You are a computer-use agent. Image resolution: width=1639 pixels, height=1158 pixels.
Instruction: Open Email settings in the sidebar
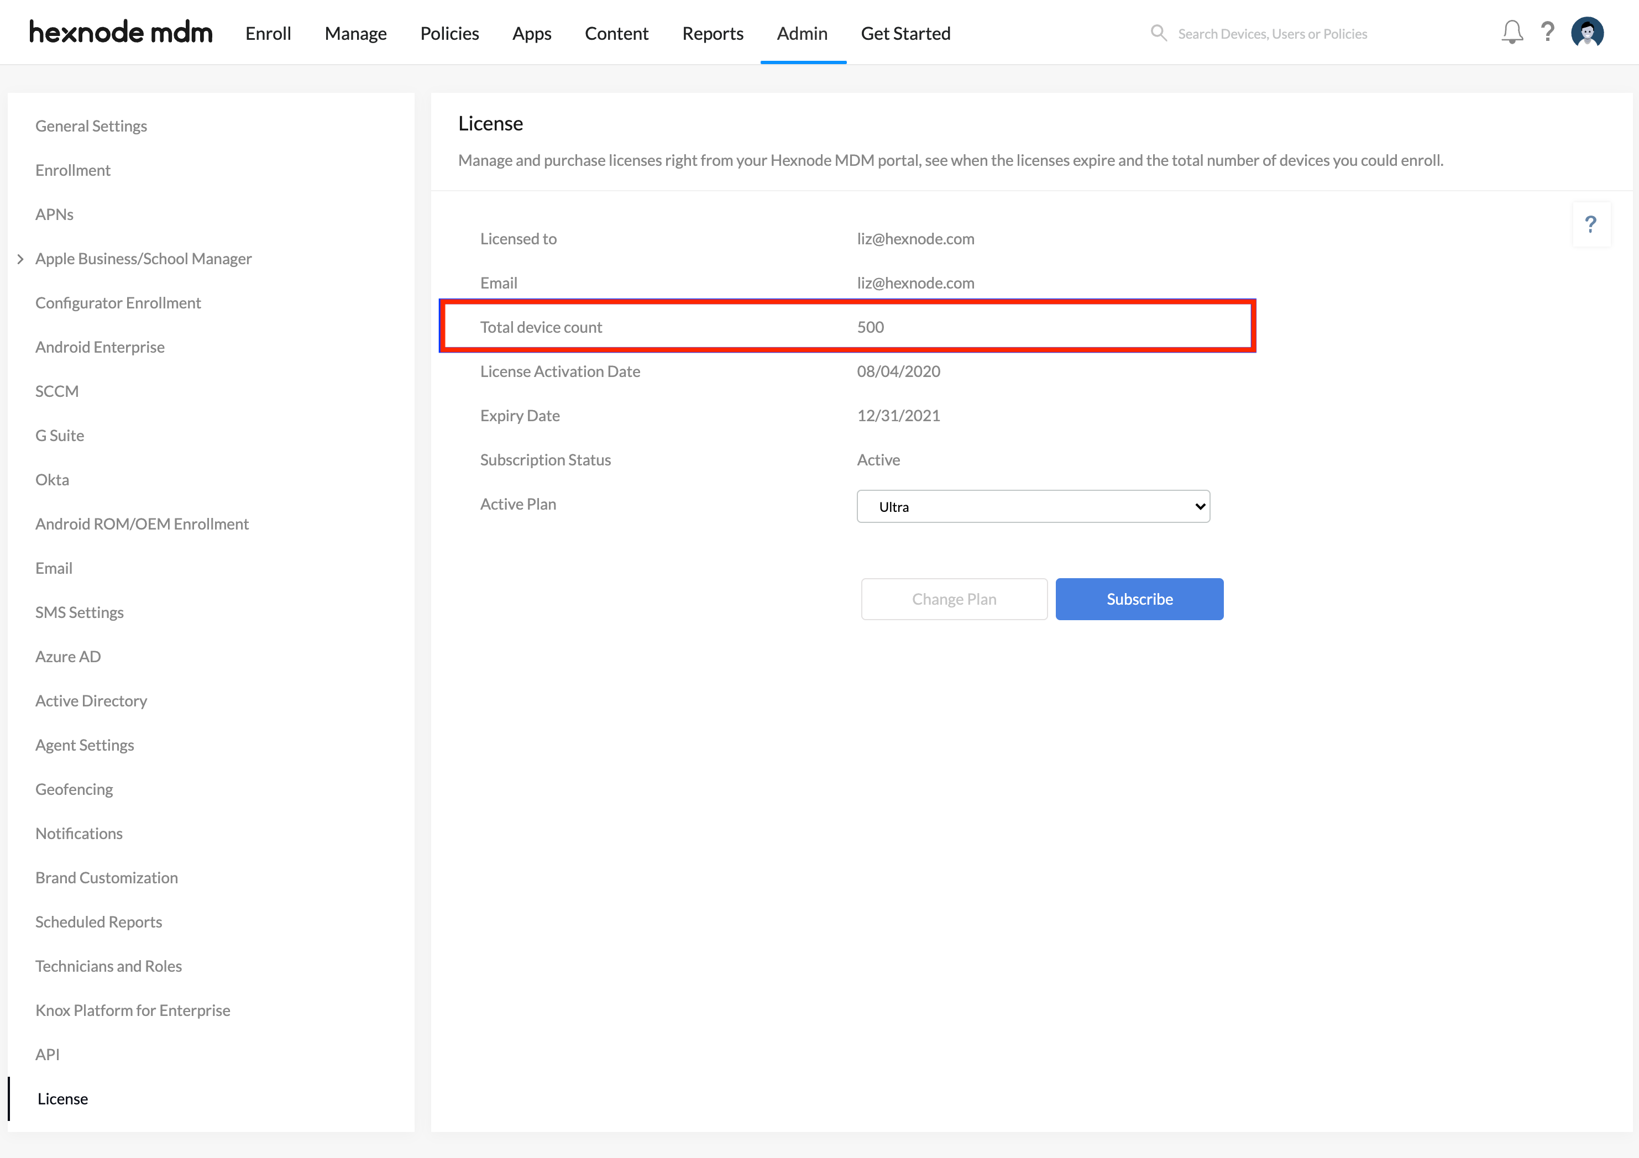[x=54, y=568]
